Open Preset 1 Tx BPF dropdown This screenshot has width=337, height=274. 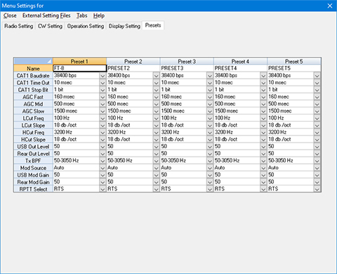[x=103, y=161]
